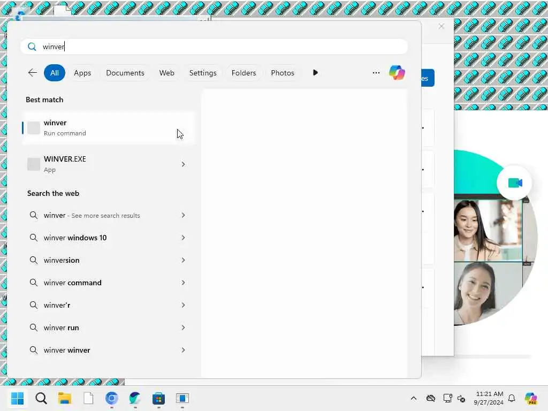Expand chevron for 'See more search results'
The height and width of the screenshot is (411, 548).
click(x=183, y=215)
